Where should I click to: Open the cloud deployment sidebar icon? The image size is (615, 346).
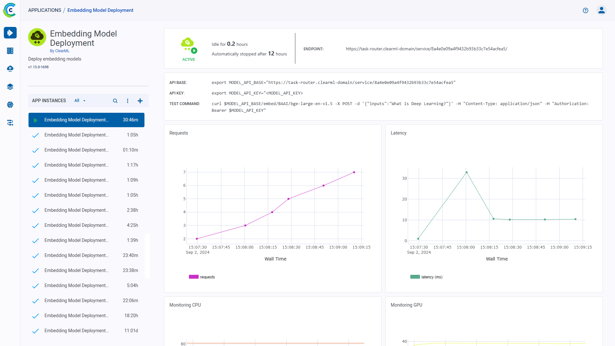[x=10, y=69]
